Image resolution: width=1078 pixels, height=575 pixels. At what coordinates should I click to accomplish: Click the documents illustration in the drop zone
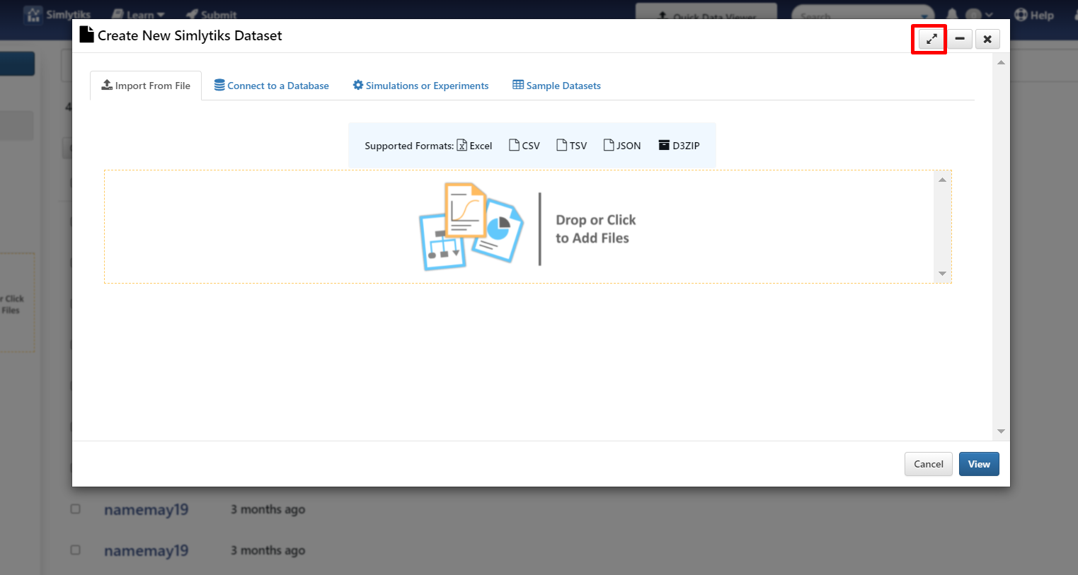tap(471, 226)
